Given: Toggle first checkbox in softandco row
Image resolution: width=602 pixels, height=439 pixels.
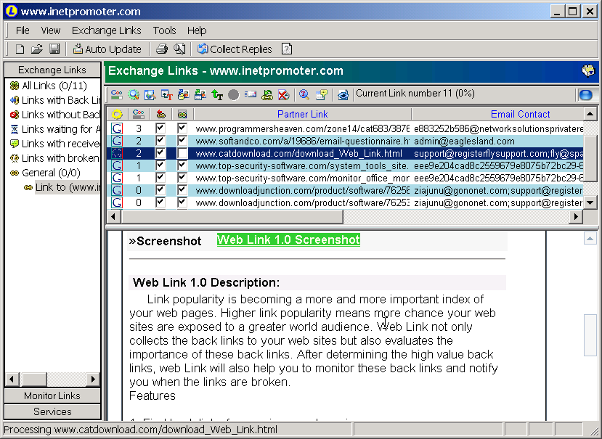Looking at the screenshot, I should (x=160, y=141).
